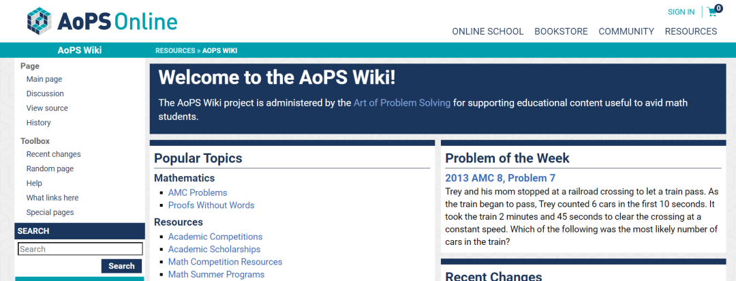This screenshot has height=281, width=736.
Task: Open the ONLINE SCHOOL menu
Action: [487, 31]
